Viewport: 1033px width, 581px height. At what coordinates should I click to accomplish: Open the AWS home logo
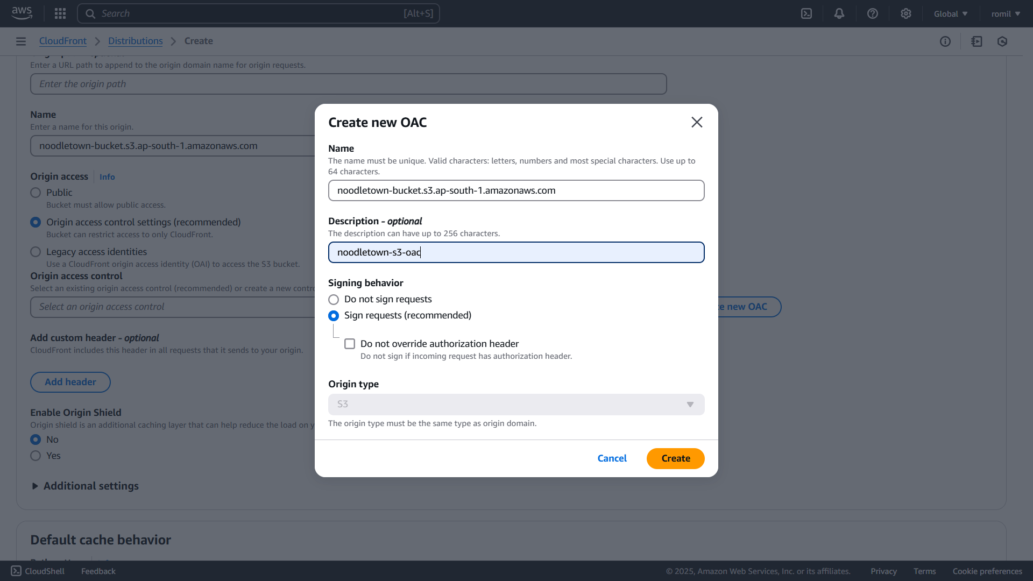(x=22, y=13)
